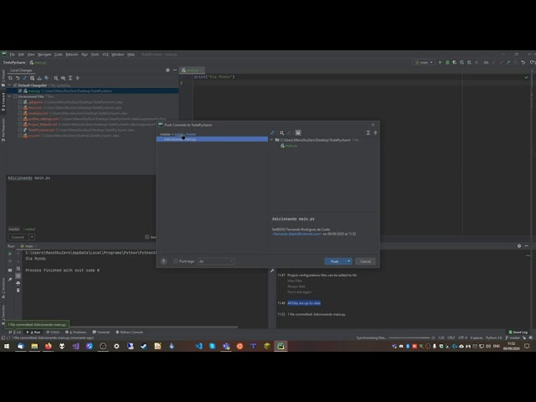Click the Shelve silently icon in Local Changes
536x402 pixels.
click(x=39, y=78)
